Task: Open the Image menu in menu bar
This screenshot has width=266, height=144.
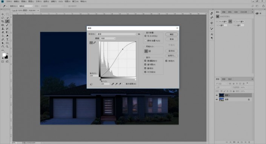Action: (24, 2)
